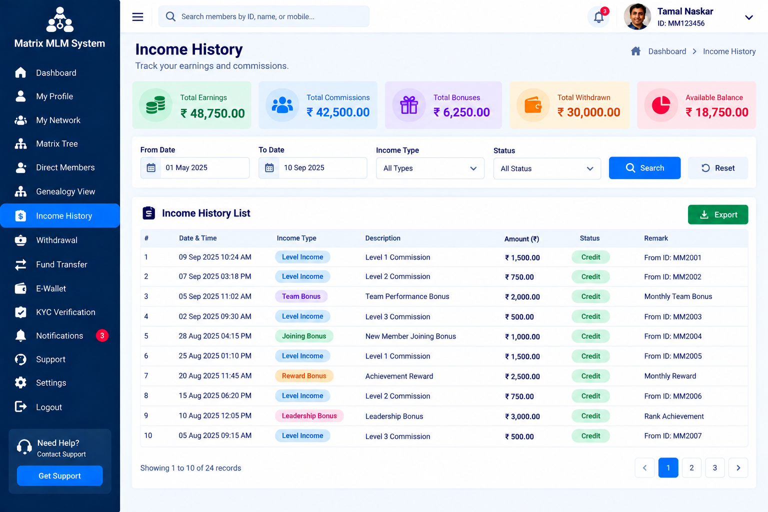This screenshot has width=768, height=512.
Task: Click the home icon in the breadcrumb
Action: tap(635, 51)
